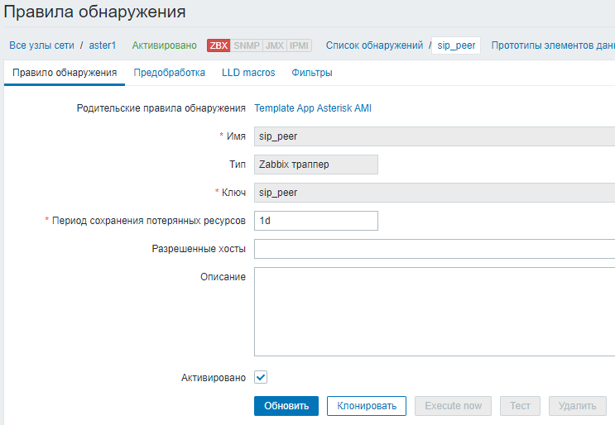Screen dimensions: 615x425
Task: Click the SNMP availability badge
Action: (247, 45)
